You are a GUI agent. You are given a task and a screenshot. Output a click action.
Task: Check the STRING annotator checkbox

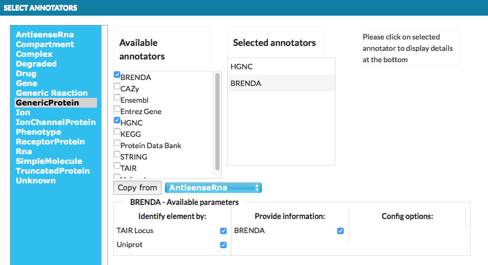click(x=117, y=155)
